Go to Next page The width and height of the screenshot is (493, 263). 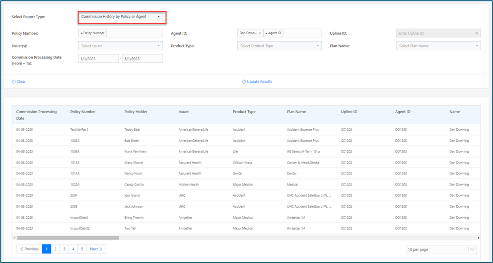click(96, 249)
